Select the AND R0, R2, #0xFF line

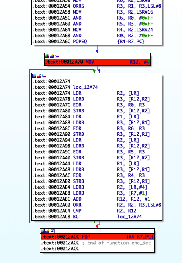[92, 36]
